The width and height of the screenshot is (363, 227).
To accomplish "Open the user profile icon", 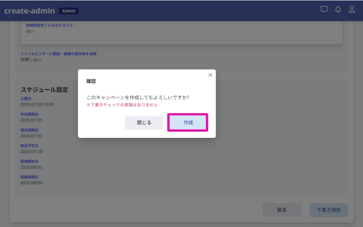I will tap(352, 9).
